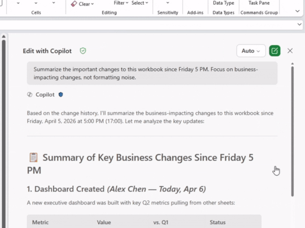Screen dimensions: 305x228
Task: Expand the formula bar chevron
Action: click(x=299, y=24)
